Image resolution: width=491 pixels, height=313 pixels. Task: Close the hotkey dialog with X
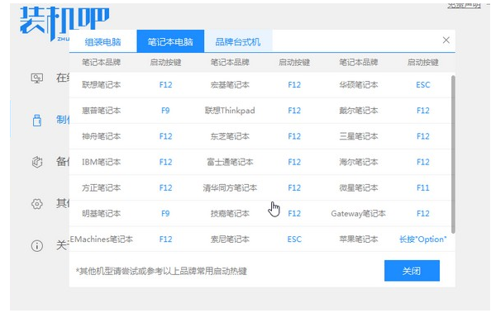446,40
